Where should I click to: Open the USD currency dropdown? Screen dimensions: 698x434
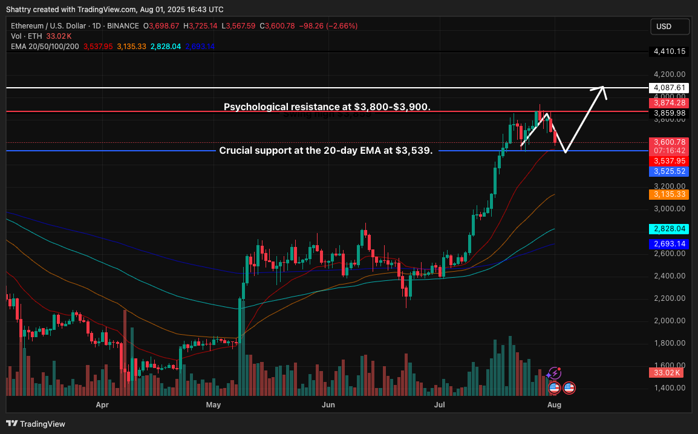[670, 26]
